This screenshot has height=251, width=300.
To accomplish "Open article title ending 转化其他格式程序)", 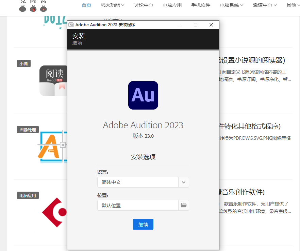I will [x=250, y=126].
